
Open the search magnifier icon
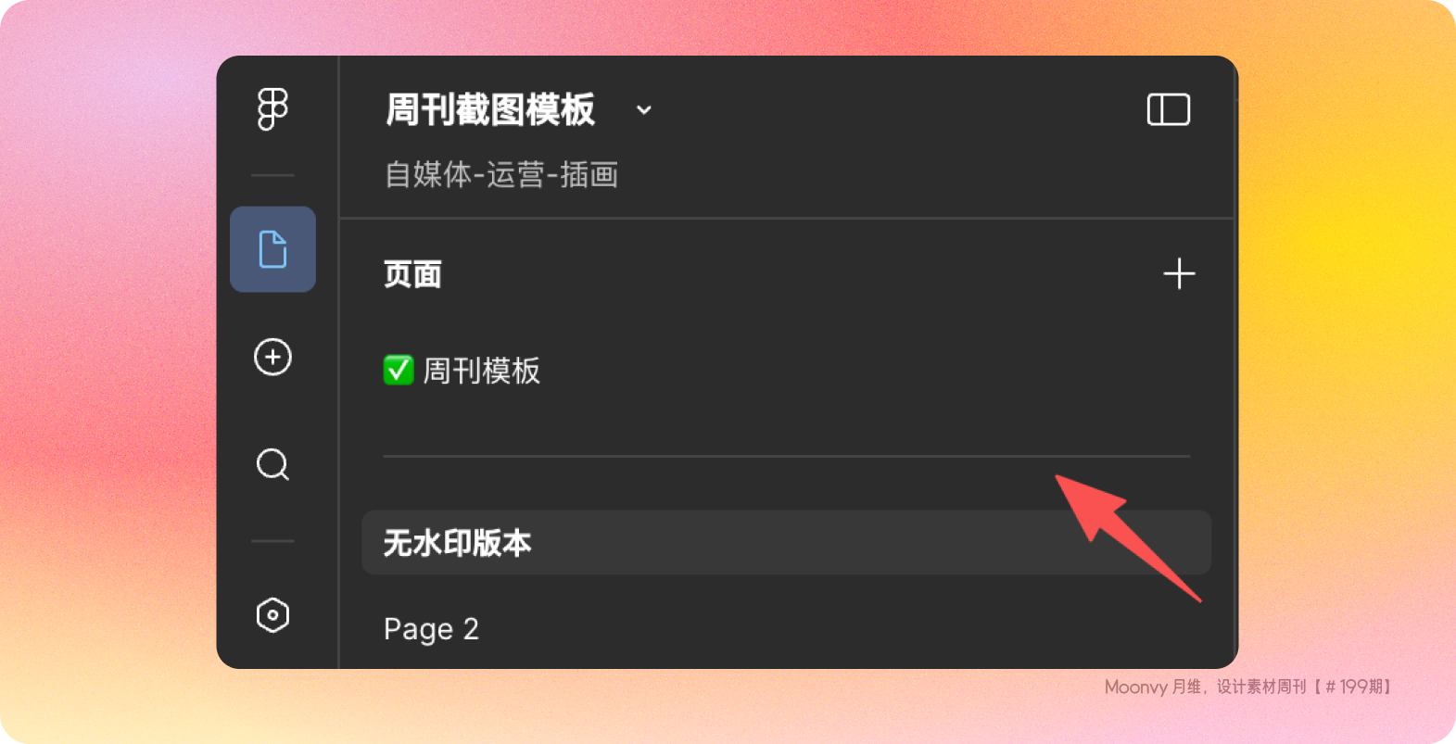tap(272, 464)
